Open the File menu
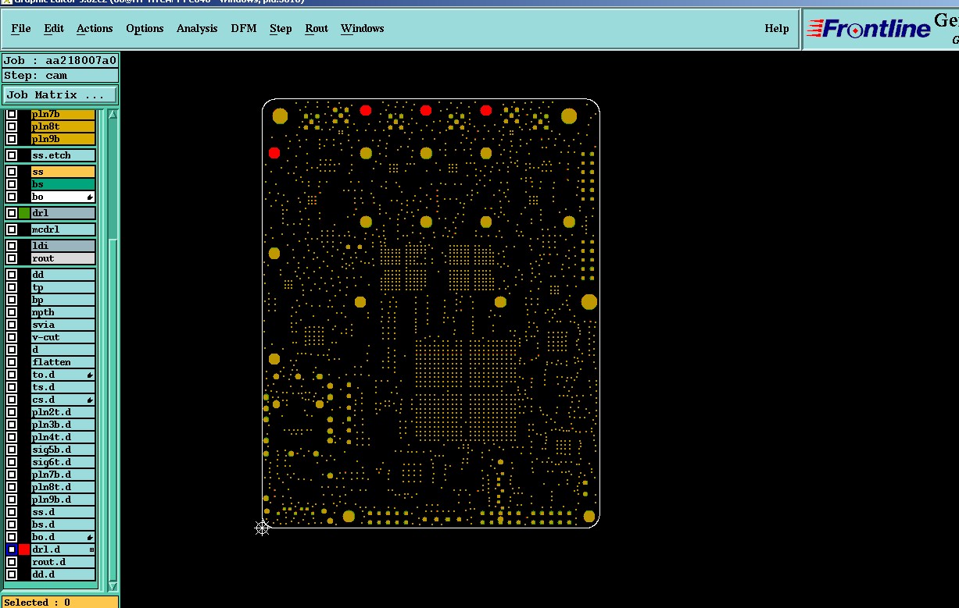The width and height of the screenshot is (959, 608). [21, 28]
